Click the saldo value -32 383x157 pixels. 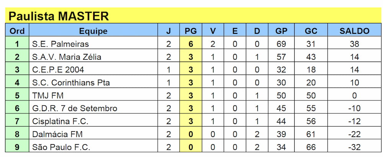(354, 147)
